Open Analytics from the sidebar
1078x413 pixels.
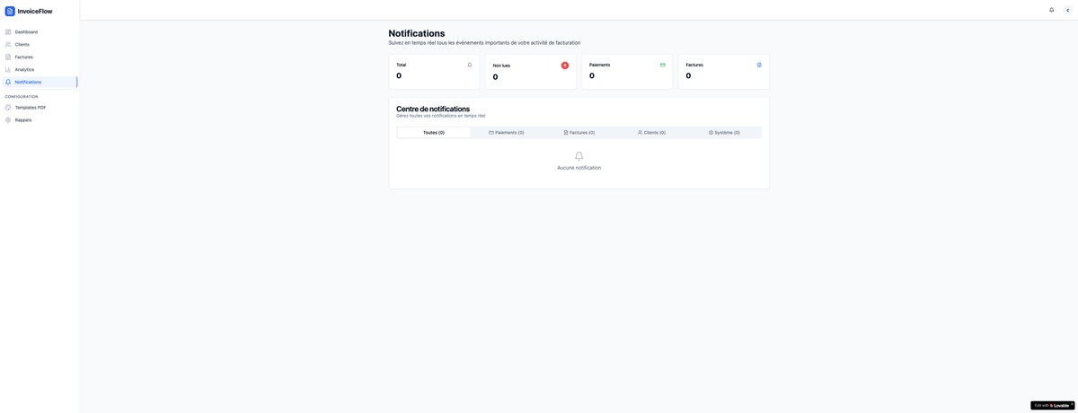pyautogui.click(x=40, y=69)
